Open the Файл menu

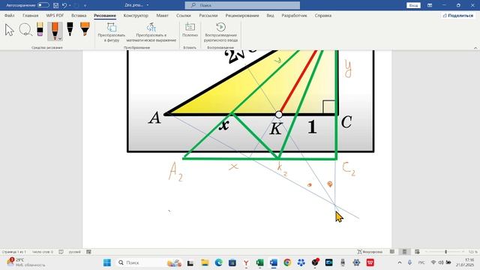[10, 15]
